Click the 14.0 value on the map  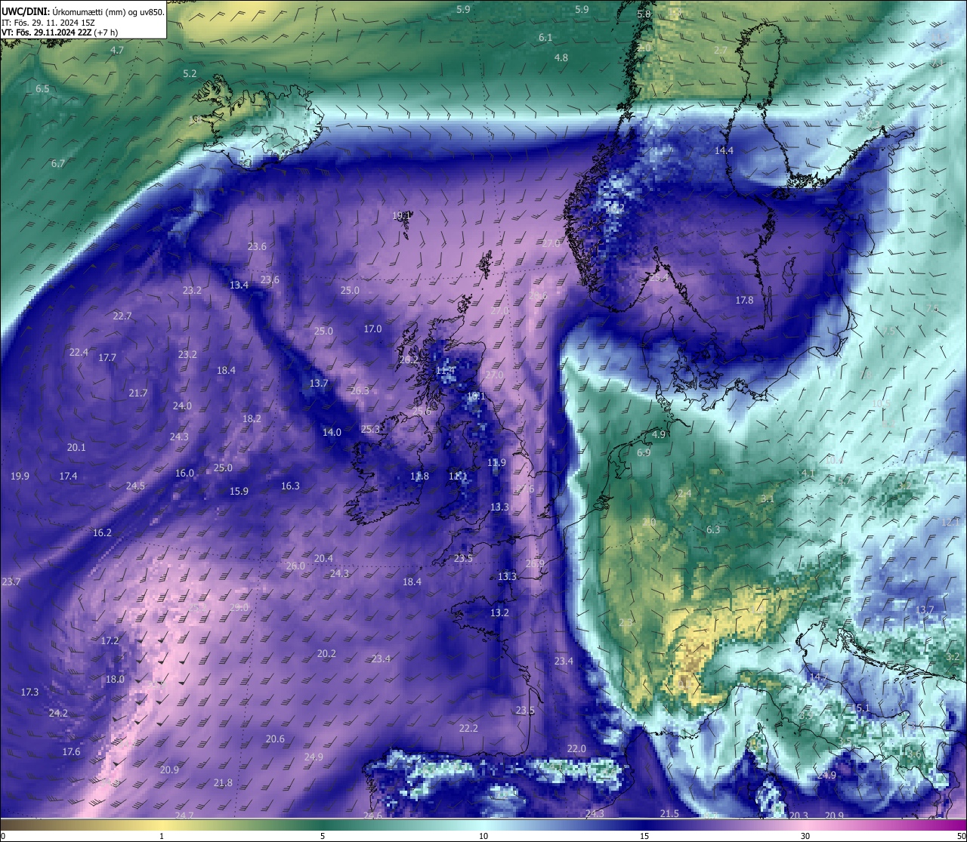(x=332, y=433)
